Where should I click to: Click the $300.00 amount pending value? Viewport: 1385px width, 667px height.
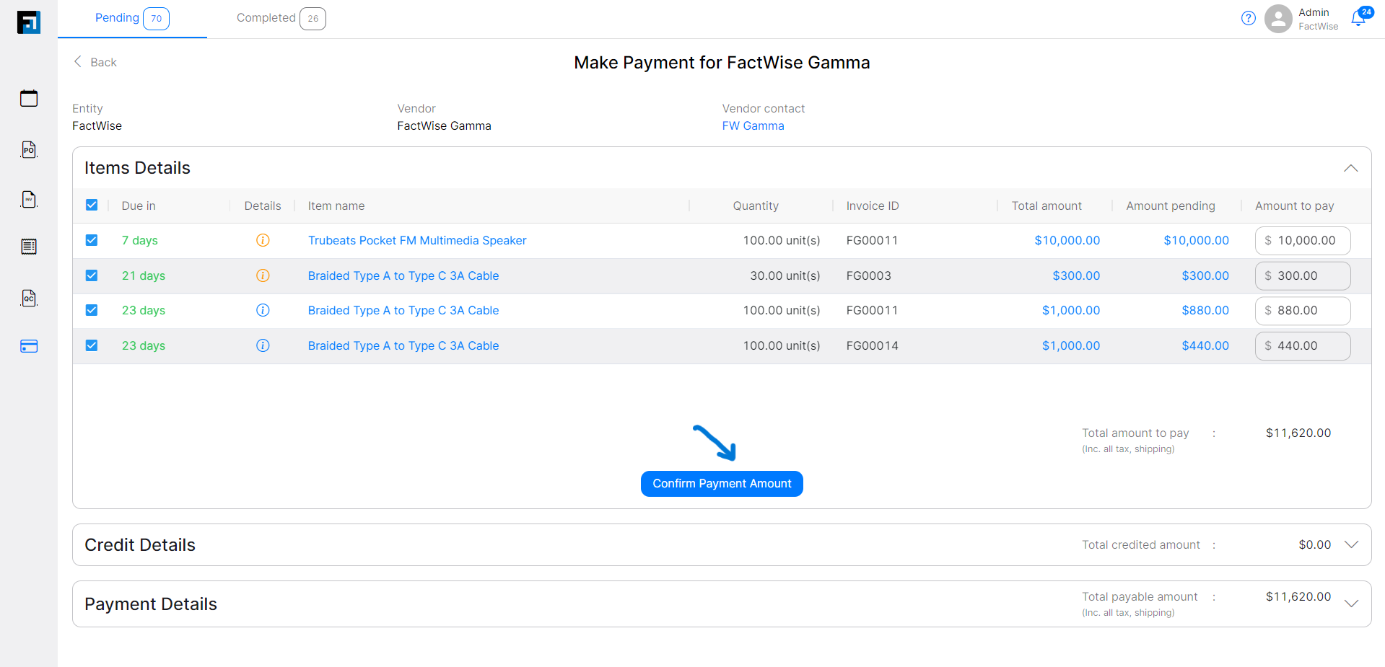(x=1205, y=275)
